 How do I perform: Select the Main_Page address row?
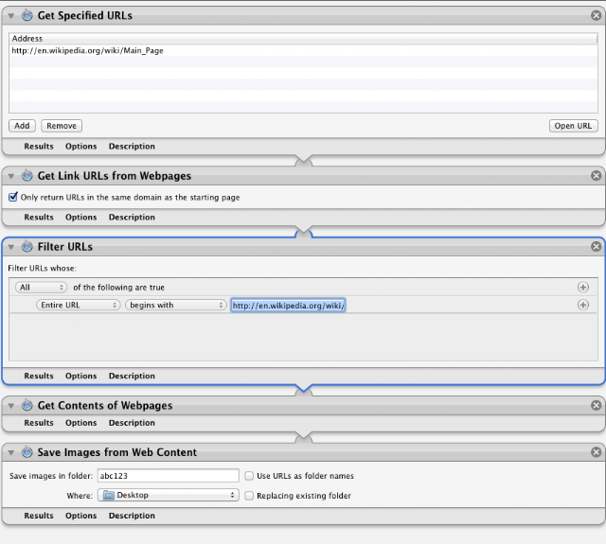pyautogui.click(x=303, y=50)
